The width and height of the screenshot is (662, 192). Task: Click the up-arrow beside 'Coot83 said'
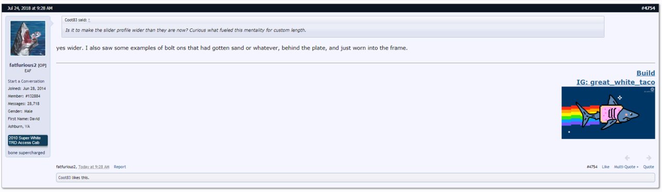89,20
